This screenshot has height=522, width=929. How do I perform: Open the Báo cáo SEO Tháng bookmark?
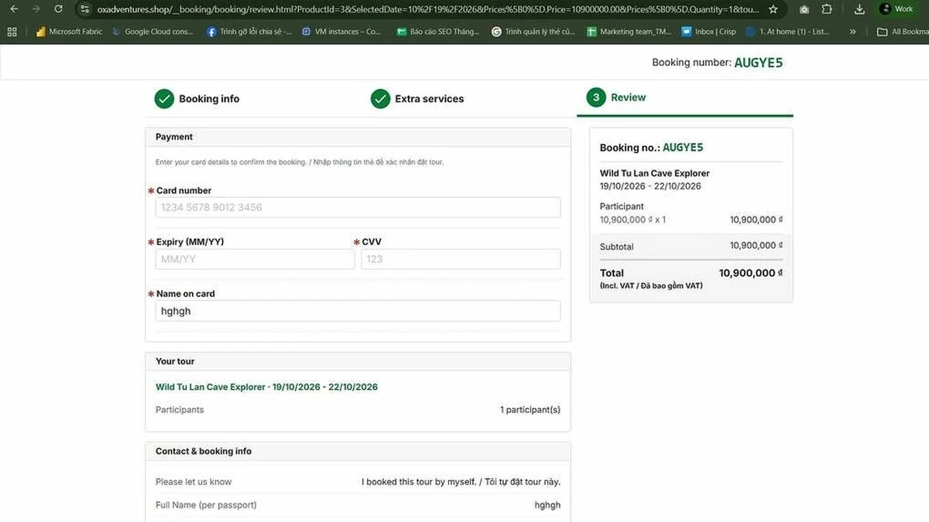(x=438, y=32)
